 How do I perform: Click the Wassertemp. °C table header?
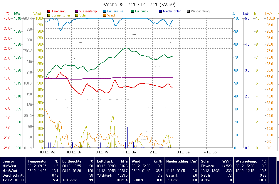click(251, 161)
